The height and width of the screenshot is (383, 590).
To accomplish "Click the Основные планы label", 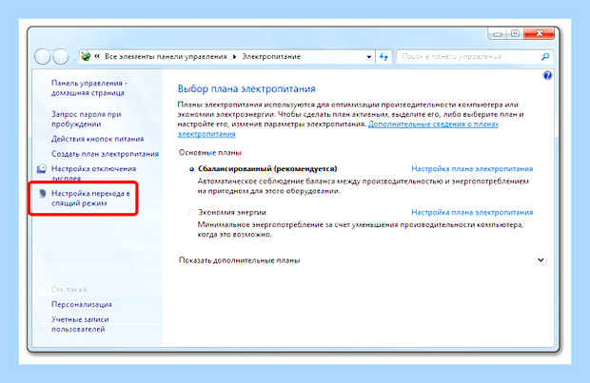I will tap(210, 153).
